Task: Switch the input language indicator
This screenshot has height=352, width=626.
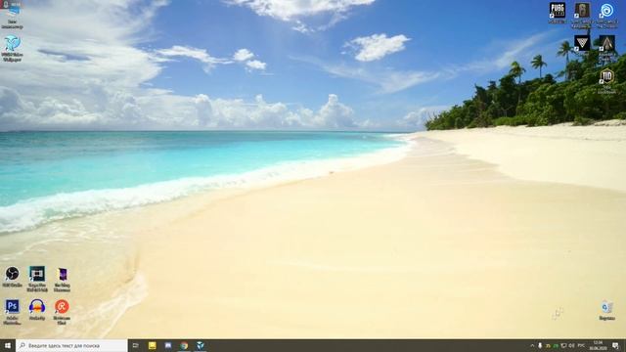Action: tap(581, 345)
